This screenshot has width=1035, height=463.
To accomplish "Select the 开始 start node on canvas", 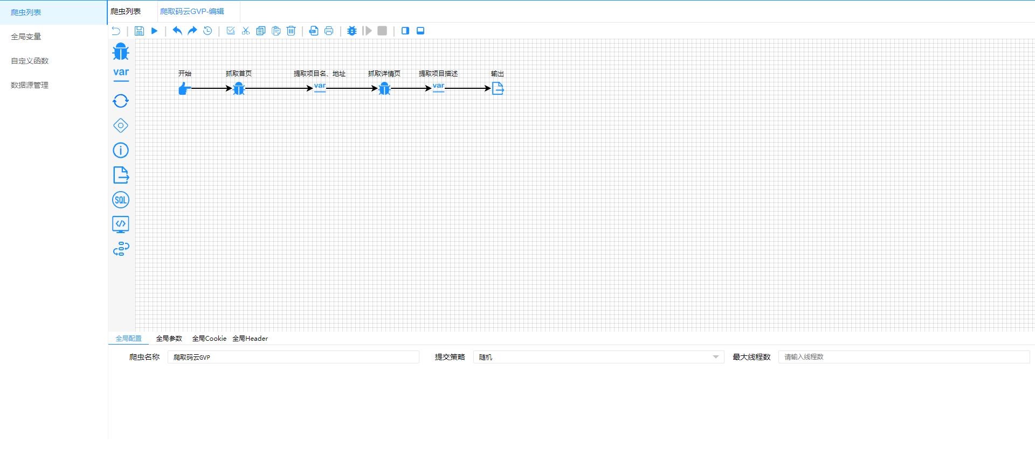I will pyautogui.click(x=184, y=88).
